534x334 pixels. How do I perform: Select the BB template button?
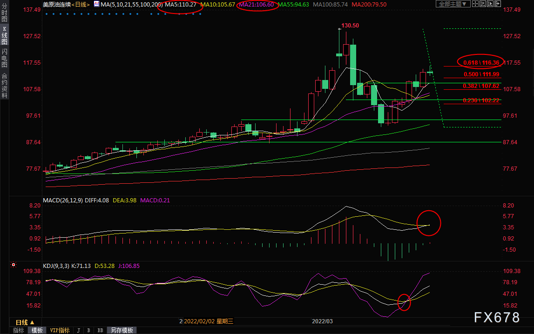click(100, 330)
